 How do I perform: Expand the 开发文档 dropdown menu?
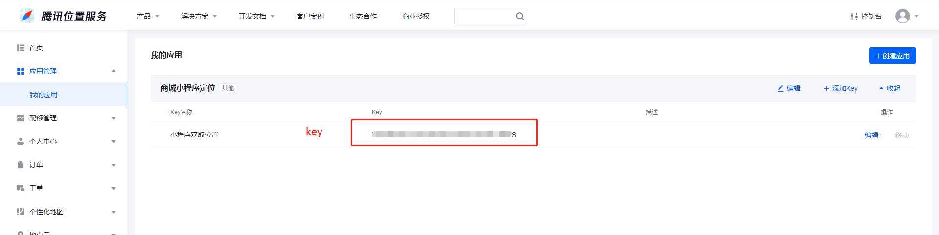256,16
